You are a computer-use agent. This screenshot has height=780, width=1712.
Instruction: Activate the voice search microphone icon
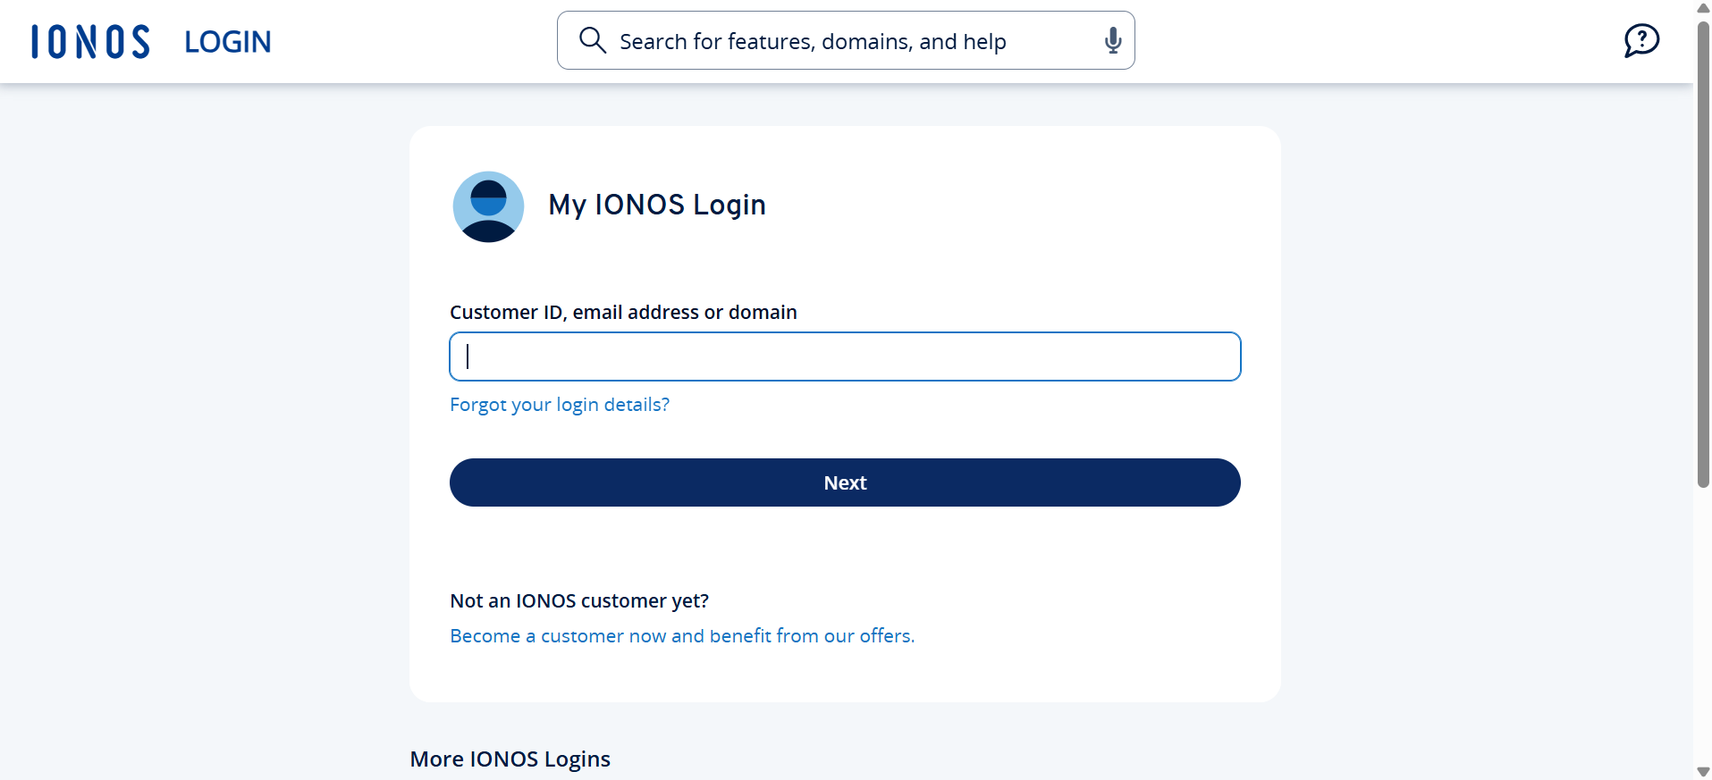pos(1112,40)
